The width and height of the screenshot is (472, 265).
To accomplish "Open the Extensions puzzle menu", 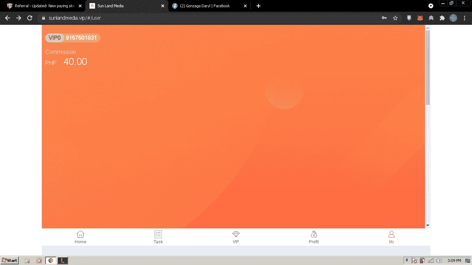I will coord(442,18).
